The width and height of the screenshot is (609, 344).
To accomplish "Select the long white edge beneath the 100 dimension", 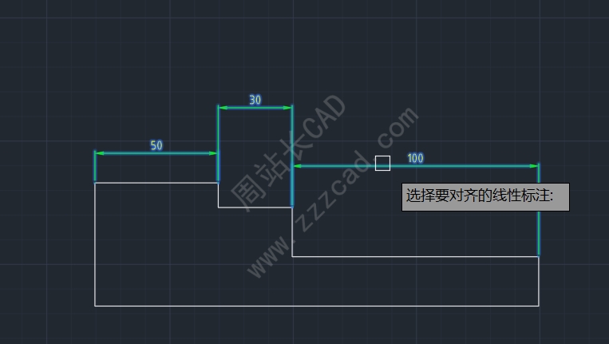I will pos(415,257).
